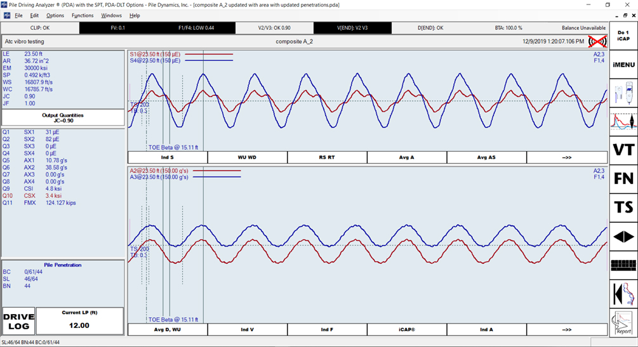
Task: Open the Options menu
Action: coord(55,15)
